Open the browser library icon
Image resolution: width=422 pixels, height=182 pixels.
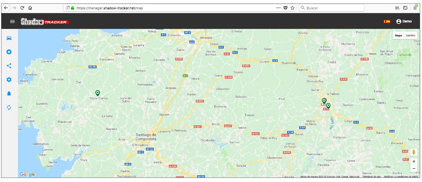[398, 8]
